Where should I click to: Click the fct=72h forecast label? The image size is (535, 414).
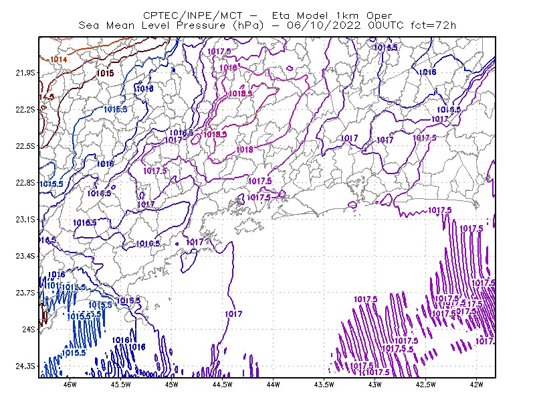433,25
